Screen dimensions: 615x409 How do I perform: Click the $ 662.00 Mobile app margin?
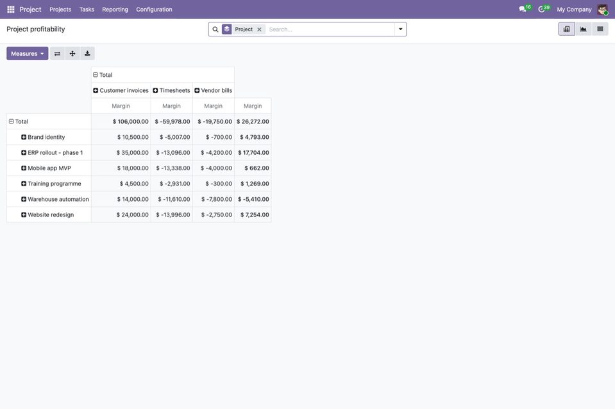pos(253,168)
